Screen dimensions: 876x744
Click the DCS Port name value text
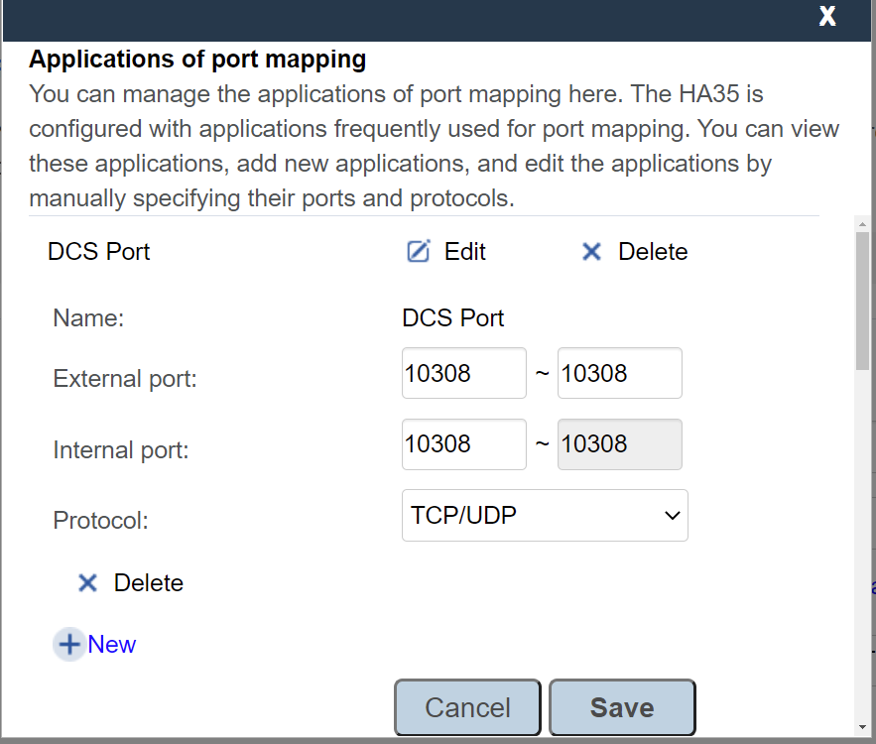click(453, 317)
